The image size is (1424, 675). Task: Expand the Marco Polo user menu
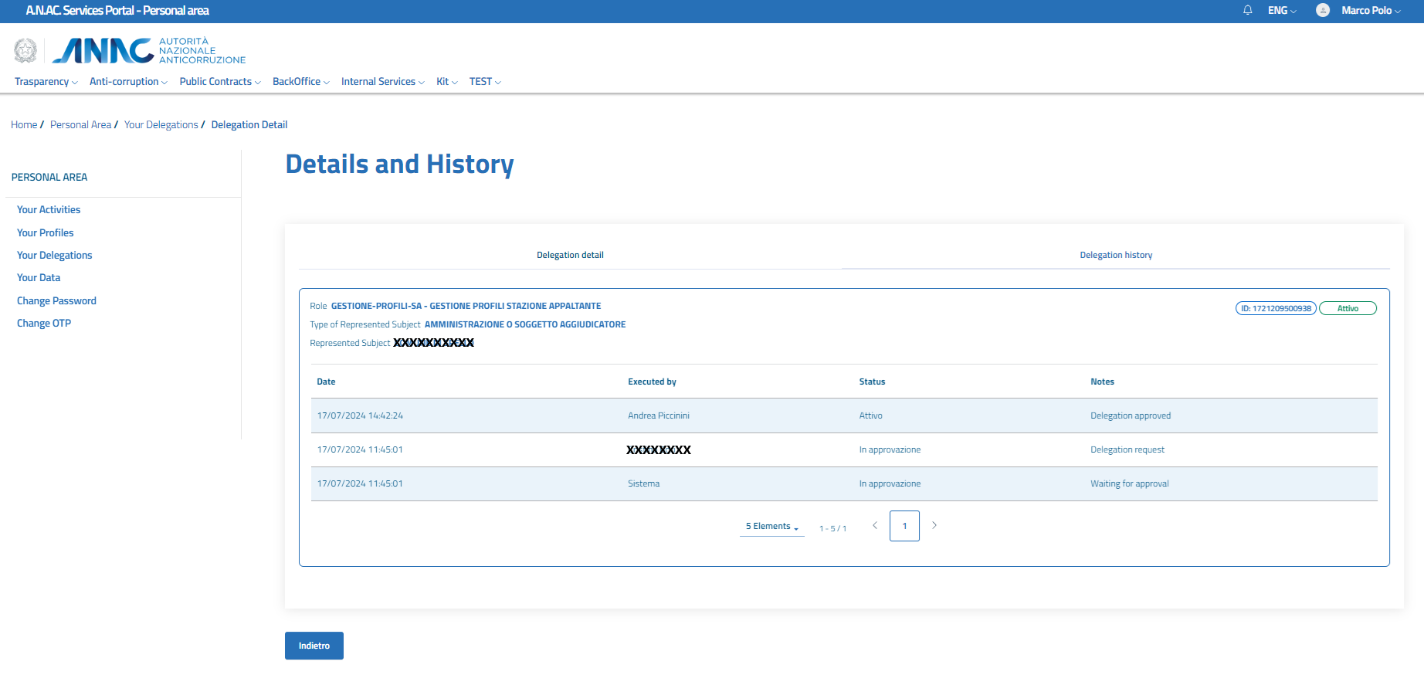tap(1370, 10)
